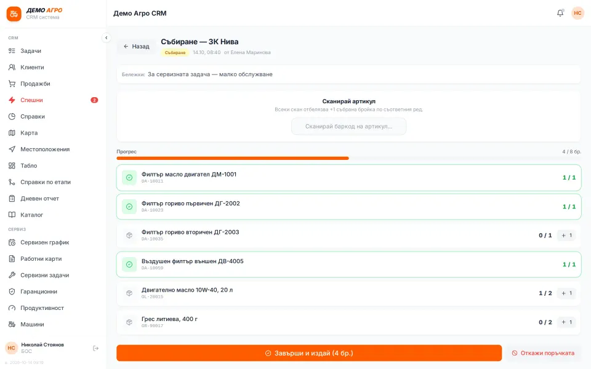Click the Карта map icon
Image resolution: width=591 pixels, height=369 pixels.
click(x=12, y=133)
